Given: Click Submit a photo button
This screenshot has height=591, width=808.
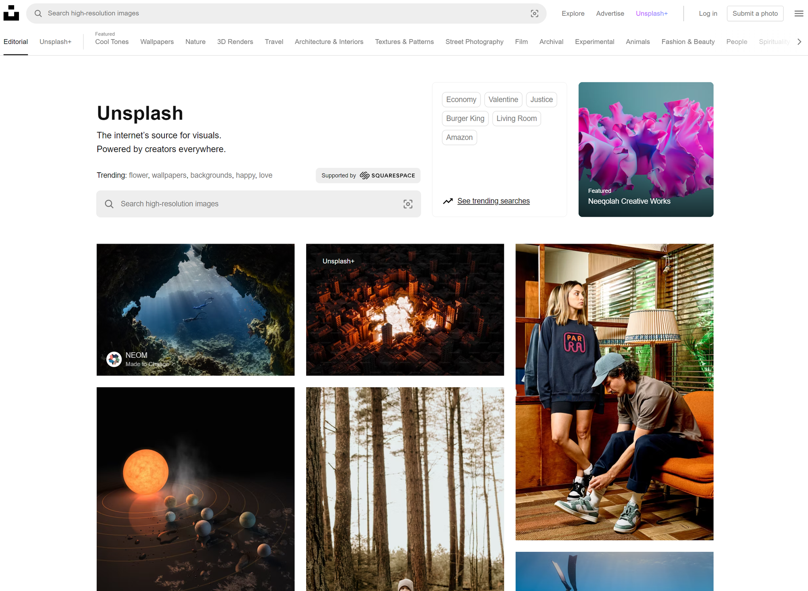Looking at the screenshot, I should (x=755, y=14).
